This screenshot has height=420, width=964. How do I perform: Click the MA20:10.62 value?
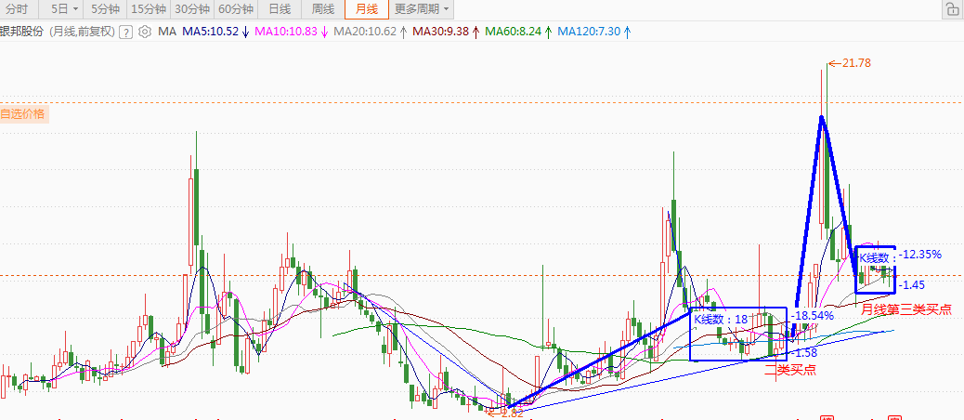(x=365, y=32)
